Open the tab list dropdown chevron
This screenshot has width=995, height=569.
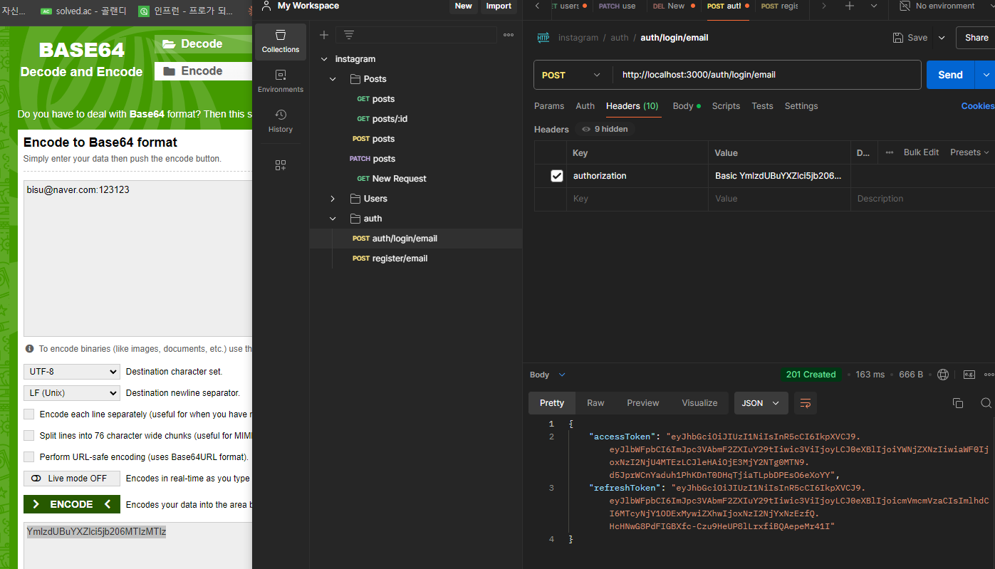click(x=874, y=6)
